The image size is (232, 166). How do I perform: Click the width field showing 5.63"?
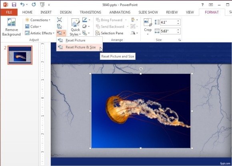(x=168, y=31)
